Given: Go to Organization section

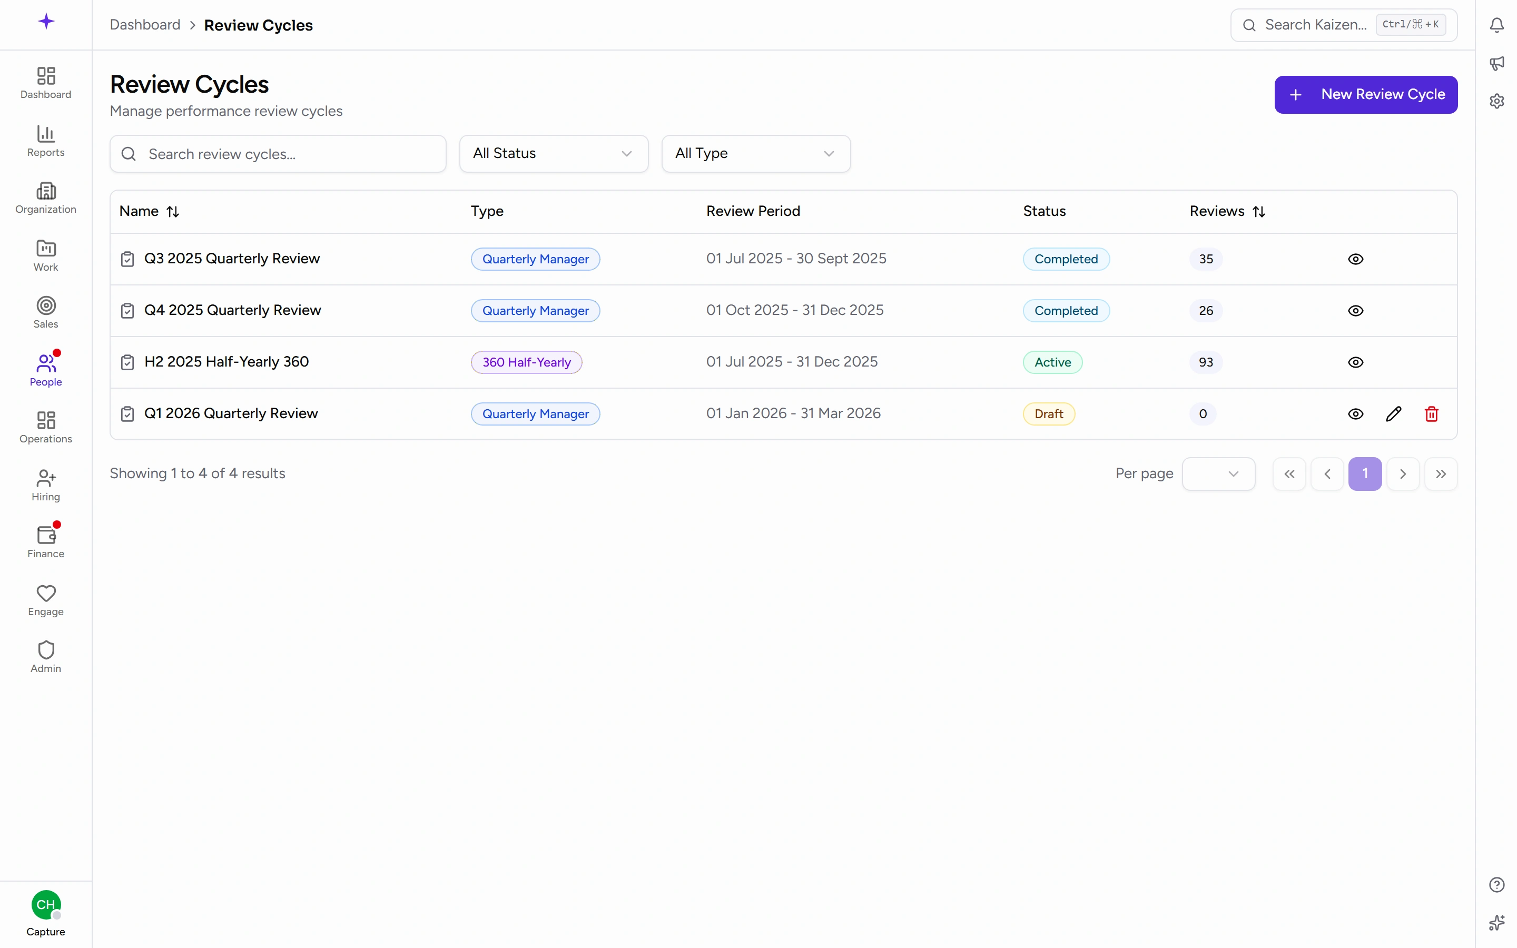Looking at the screenshot, I should pyautogui.click(x=46, y=198).
